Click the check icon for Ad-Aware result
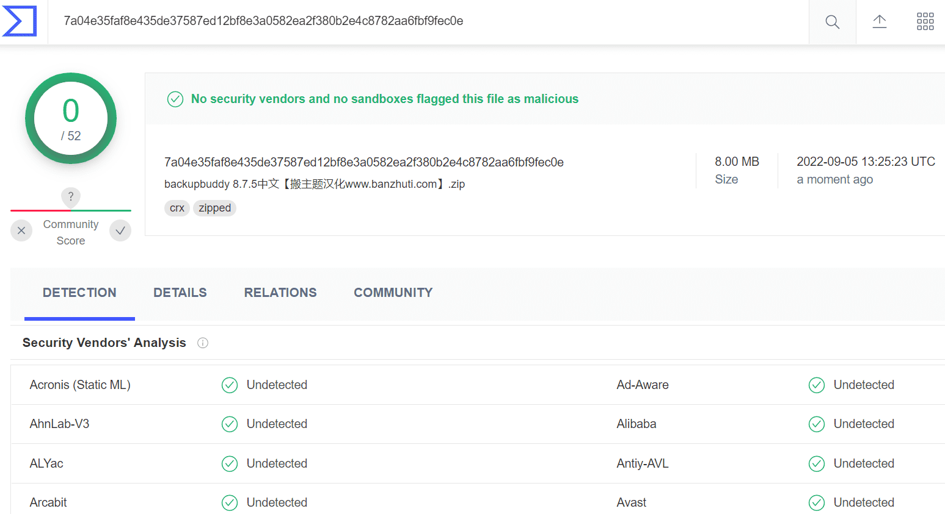This screenshot has height=514, width=945. (817, 385)
